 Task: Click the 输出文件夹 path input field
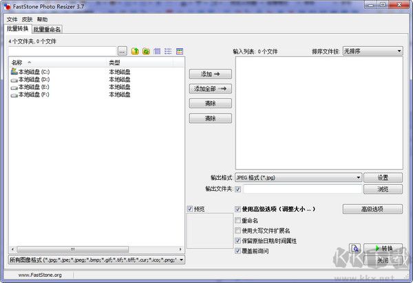[x=302, y=189]
